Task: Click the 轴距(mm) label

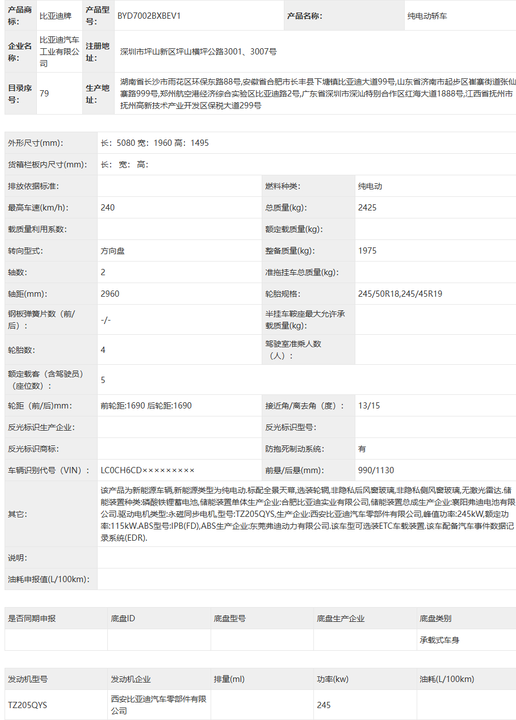Action: (27, 294)
